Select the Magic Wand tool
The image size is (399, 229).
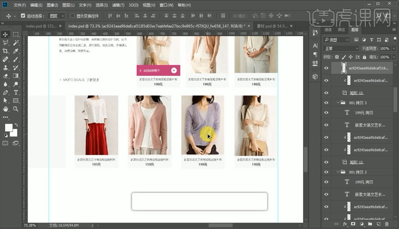16,43
